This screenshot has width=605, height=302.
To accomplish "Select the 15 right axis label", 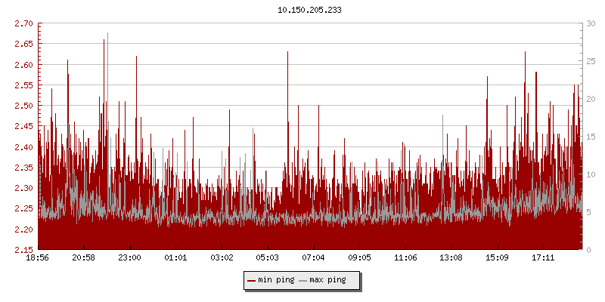I will coord(591,137).
